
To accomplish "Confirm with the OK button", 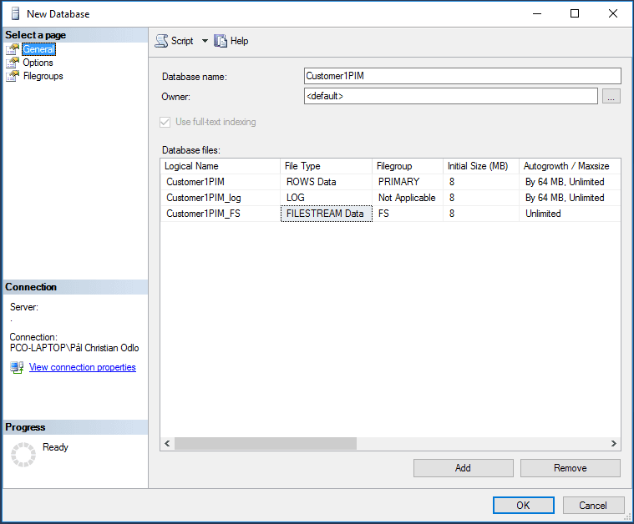I will point(523,506).
